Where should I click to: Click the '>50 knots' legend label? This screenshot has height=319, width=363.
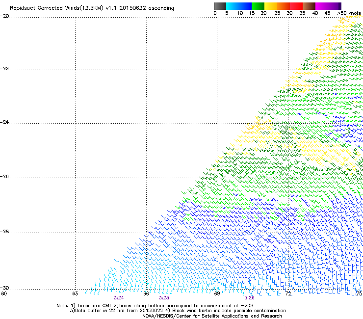(x=349, y=13)
